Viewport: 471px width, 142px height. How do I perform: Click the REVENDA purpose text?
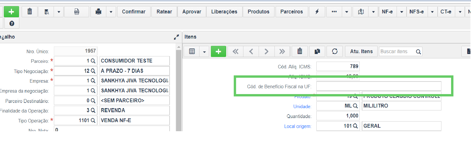click(113, 110)
